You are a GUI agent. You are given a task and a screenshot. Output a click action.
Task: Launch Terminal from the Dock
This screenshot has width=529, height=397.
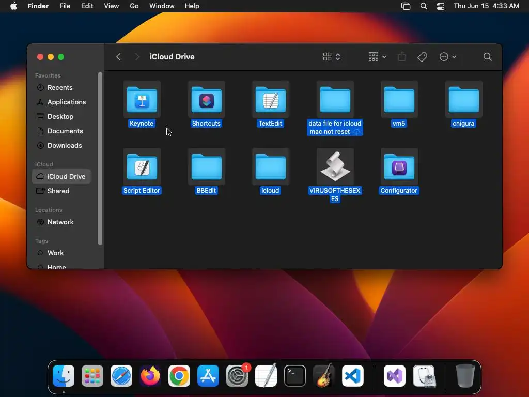click(x=295, y=376)
